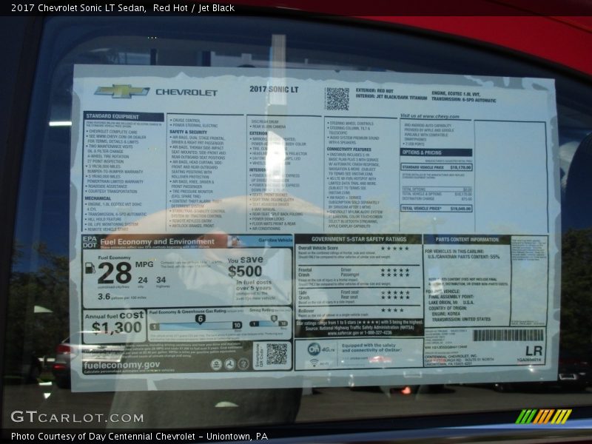Click the PARTS CONTENT INFORMATION header

[x=467, y=239]
